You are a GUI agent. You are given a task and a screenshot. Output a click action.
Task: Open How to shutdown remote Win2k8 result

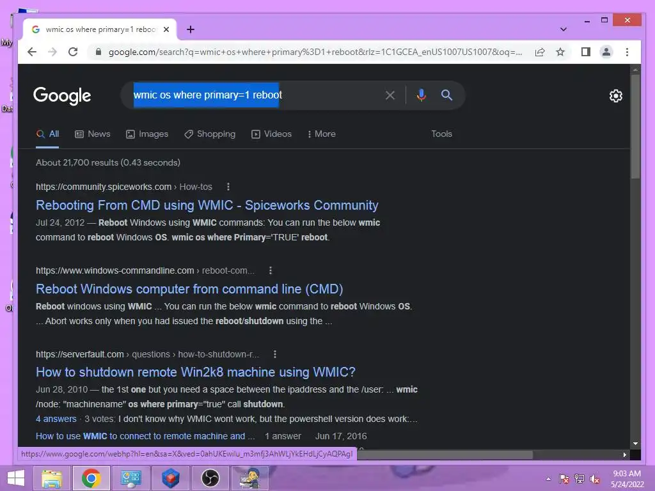click(x=196, y=372)
